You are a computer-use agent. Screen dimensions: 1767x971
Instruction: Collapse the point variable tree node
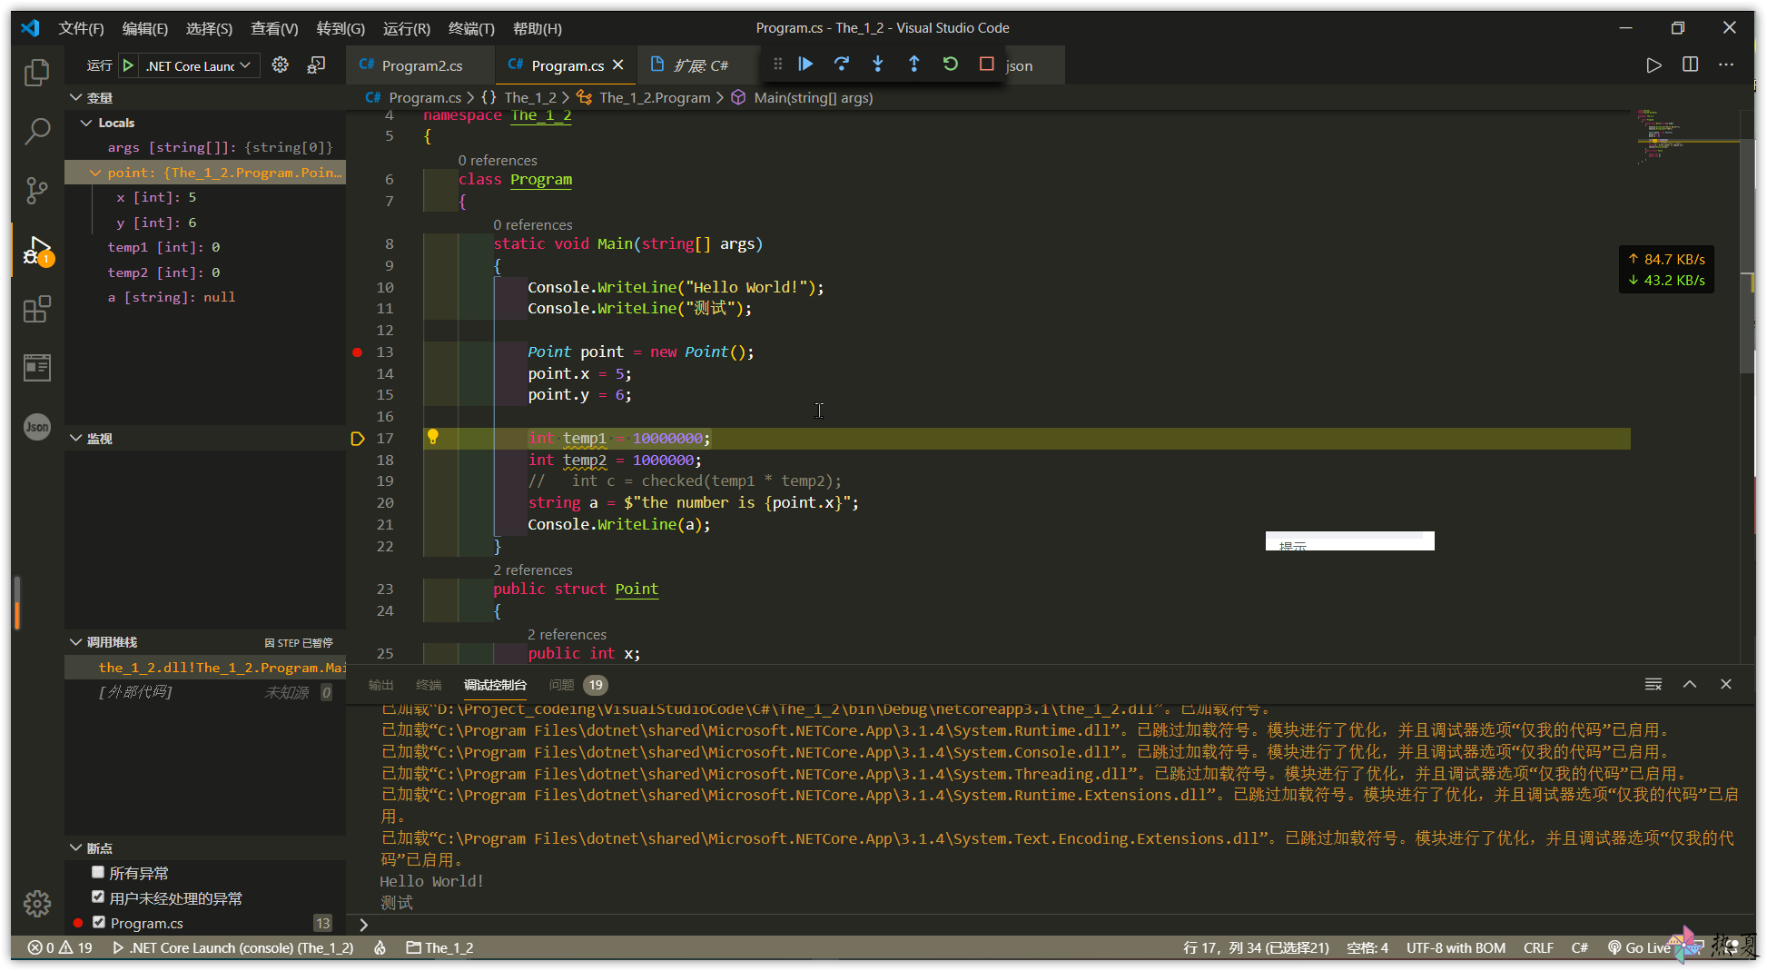95,173
